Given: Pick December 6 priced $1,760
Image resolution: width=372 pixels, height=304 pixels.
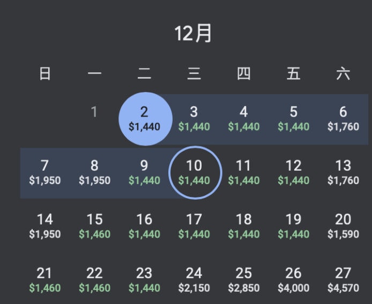Looking at the screenshot, I should pyautogui.click(x=343, y=119).
